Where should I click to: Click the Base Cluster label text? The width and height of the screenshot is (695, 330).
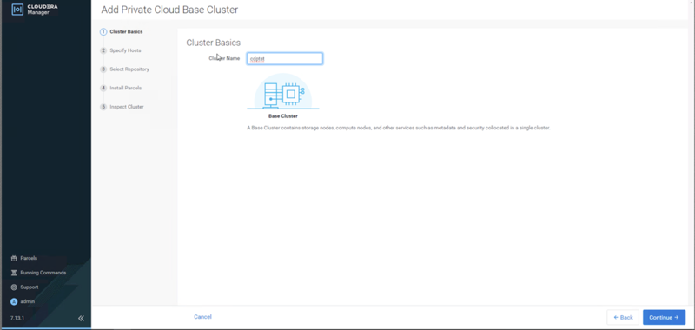(x=283, y=116)
